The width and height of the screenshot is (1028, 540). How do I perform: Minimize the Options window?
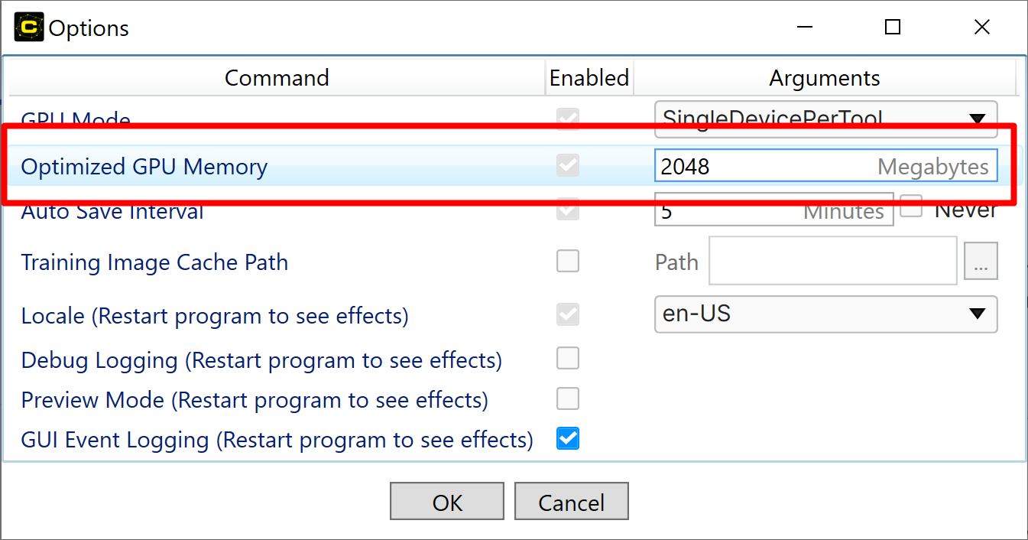804,28
